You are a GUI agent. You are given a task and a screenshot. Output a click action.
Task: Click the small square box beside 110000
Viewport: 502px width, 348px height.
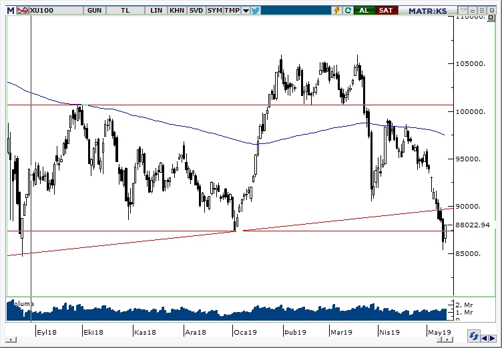click(x=491, y=18)
